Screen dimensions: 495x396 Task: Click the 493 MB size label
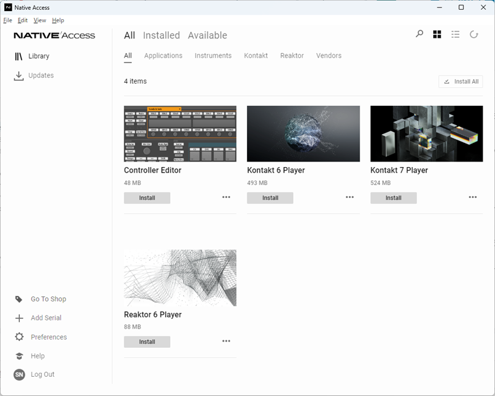[x=257, y=183]
